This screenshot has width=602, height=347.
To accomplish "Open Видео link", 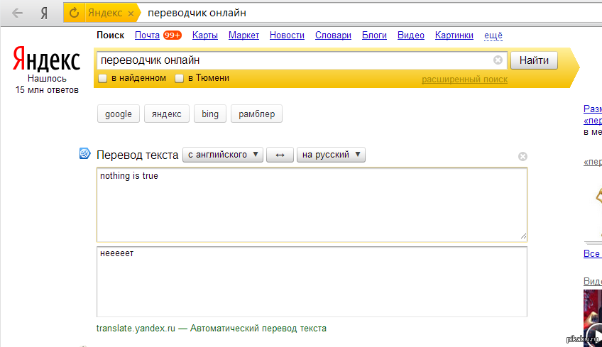I will [x=411, y=35].
